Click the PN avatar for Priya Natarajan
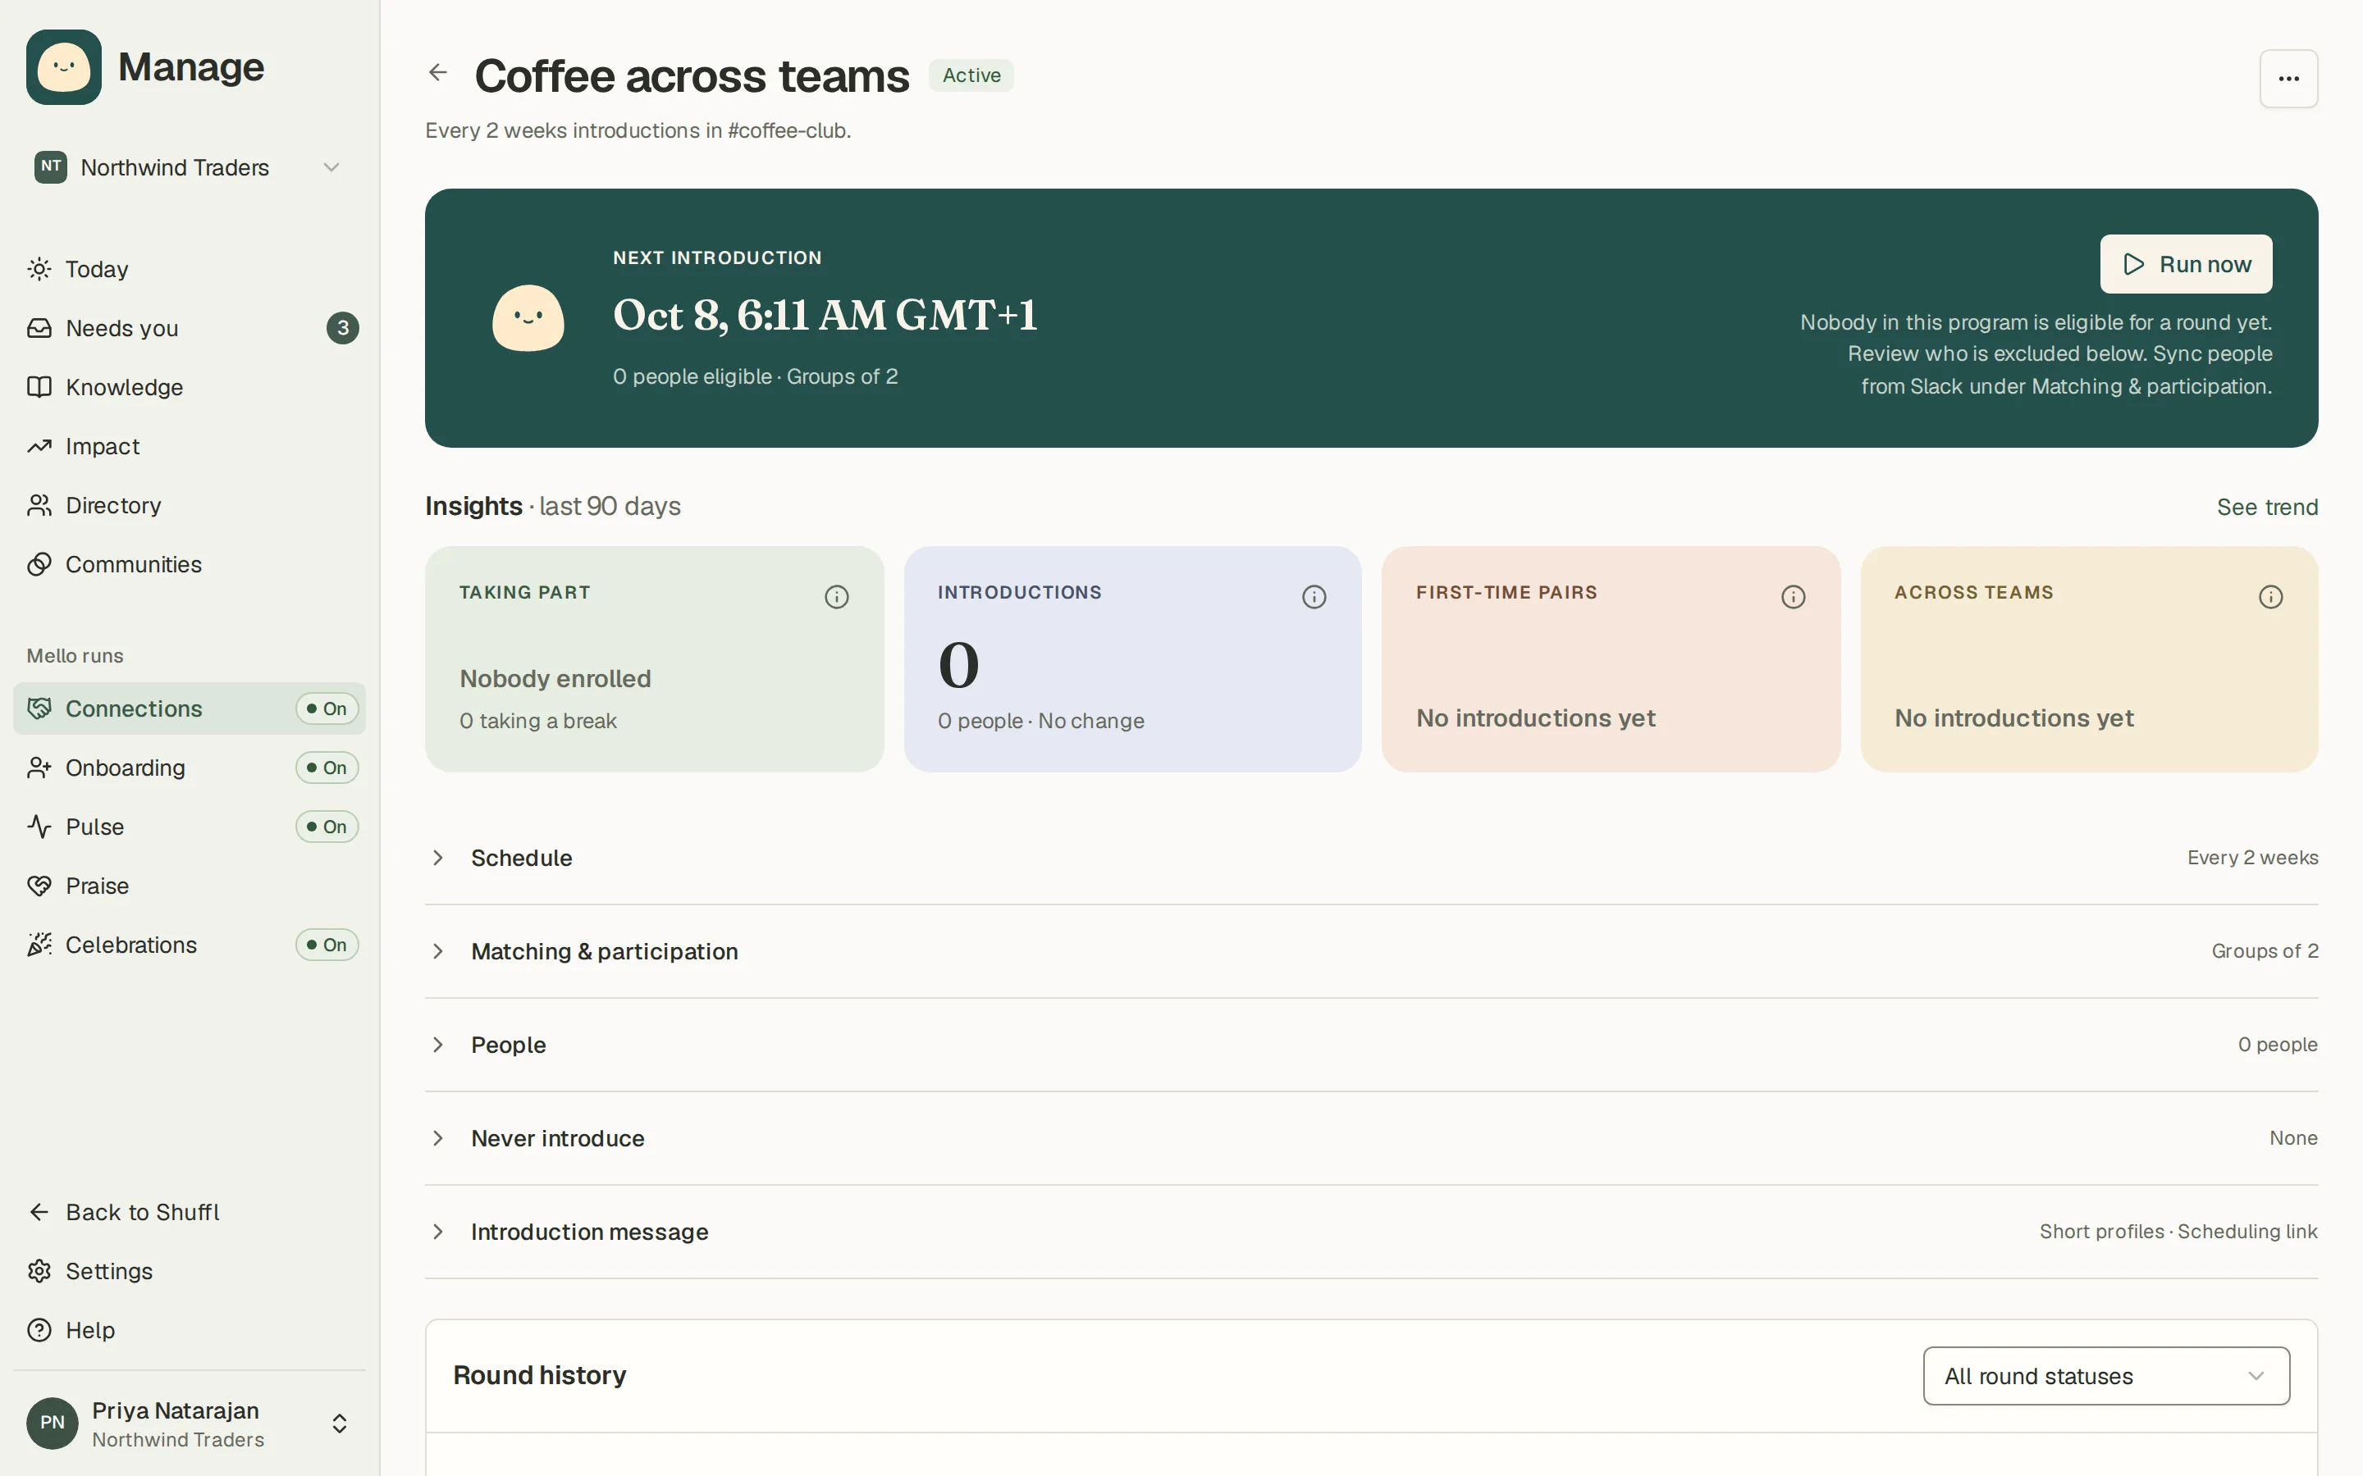The width and height of the screenshot is (2363, 1476). point(53,1424)
